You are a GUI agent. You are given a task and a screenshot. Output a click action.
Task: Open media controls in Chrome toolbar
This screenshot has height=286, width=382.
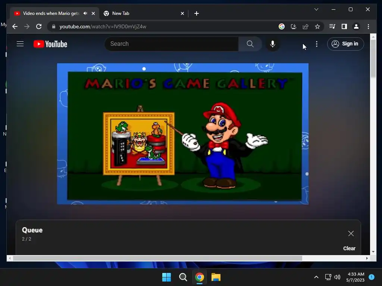(332, 26)
